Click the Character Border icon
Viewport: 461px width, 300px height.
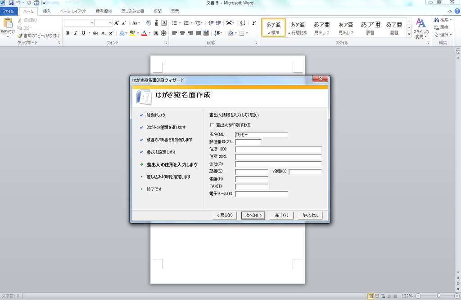pyautogui.click(x=164, y=23)
